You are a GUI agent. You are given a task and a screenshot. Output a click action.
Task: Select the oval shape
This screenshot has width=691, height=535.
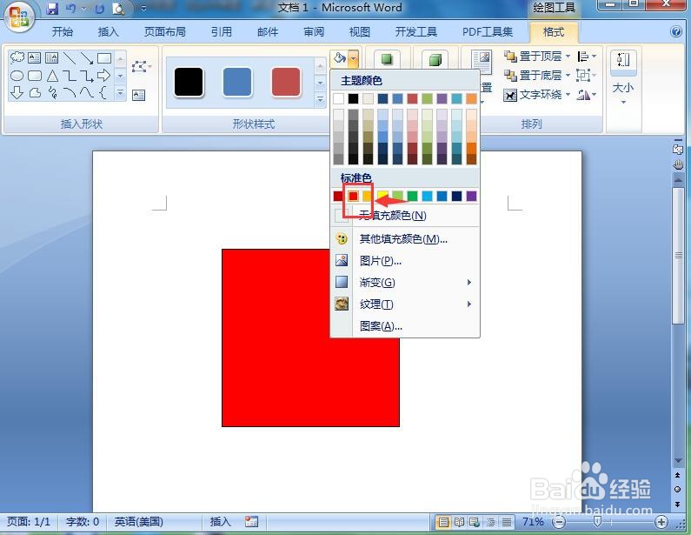point(17,76)
